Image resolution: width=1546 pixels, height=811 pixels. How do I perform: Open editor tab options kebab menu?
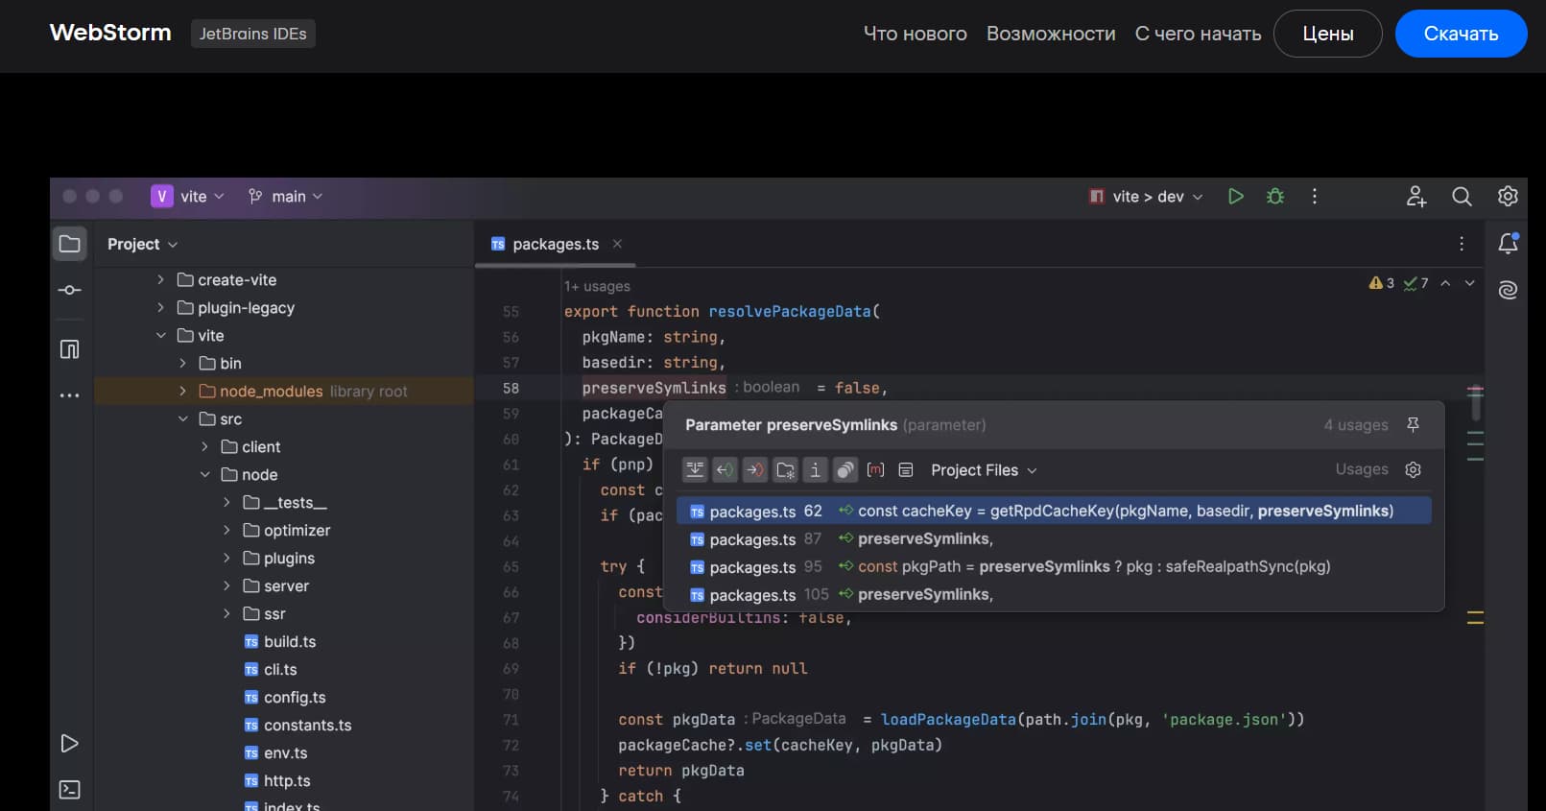pyautogui.click(x=1462, y=244)
